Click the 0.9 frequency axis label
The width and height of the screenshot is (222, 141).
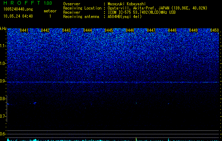(3, 81)
